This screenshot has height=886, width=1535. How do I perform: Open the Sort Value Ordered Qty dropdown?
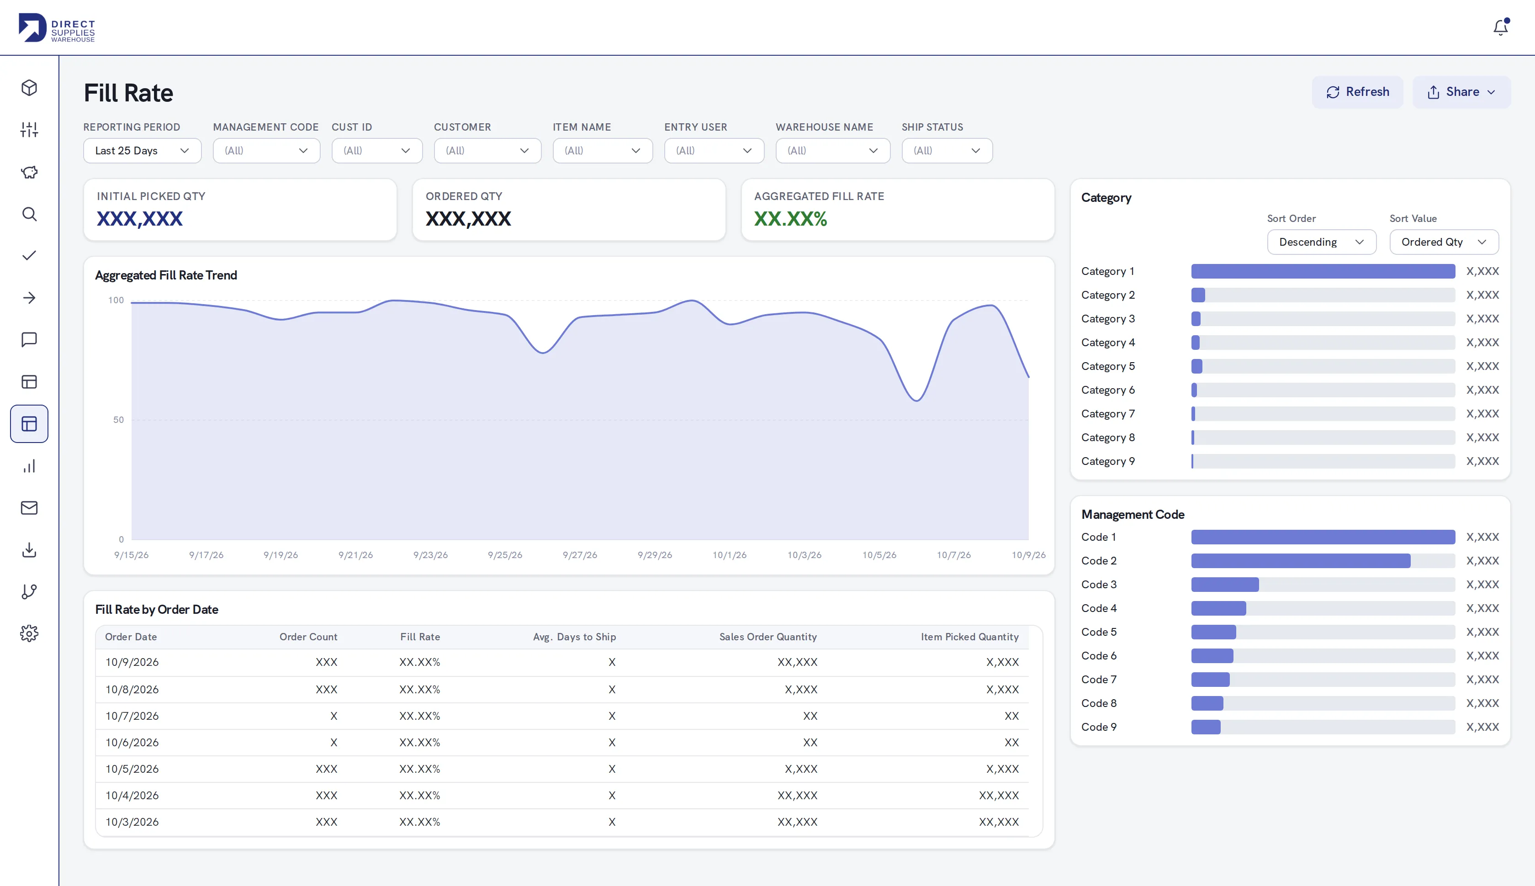[x=1444, y=242]
